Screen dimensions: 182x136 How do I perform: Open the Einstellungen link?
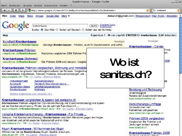point(106,27)
